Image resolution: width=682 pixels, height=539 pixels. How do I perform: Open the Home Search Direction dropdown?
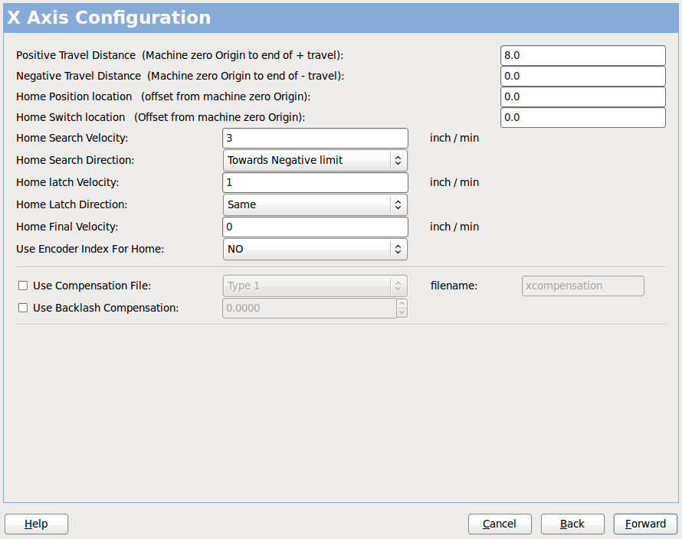click(x=314, y=160)
